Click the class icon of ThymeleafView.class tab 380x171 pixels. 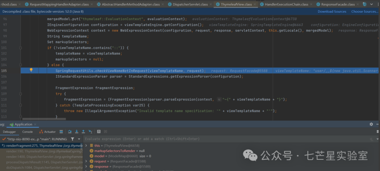218,4
